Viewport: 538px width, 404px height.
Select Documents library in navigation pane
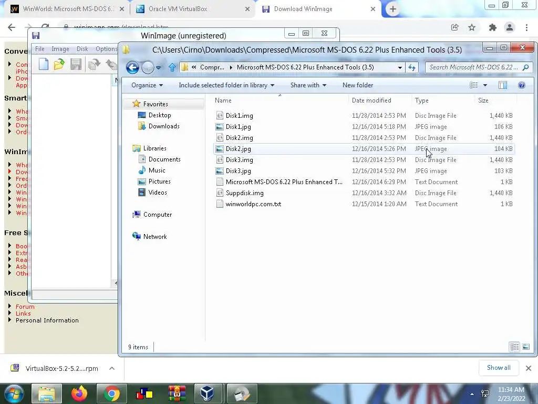coord(164,159)
